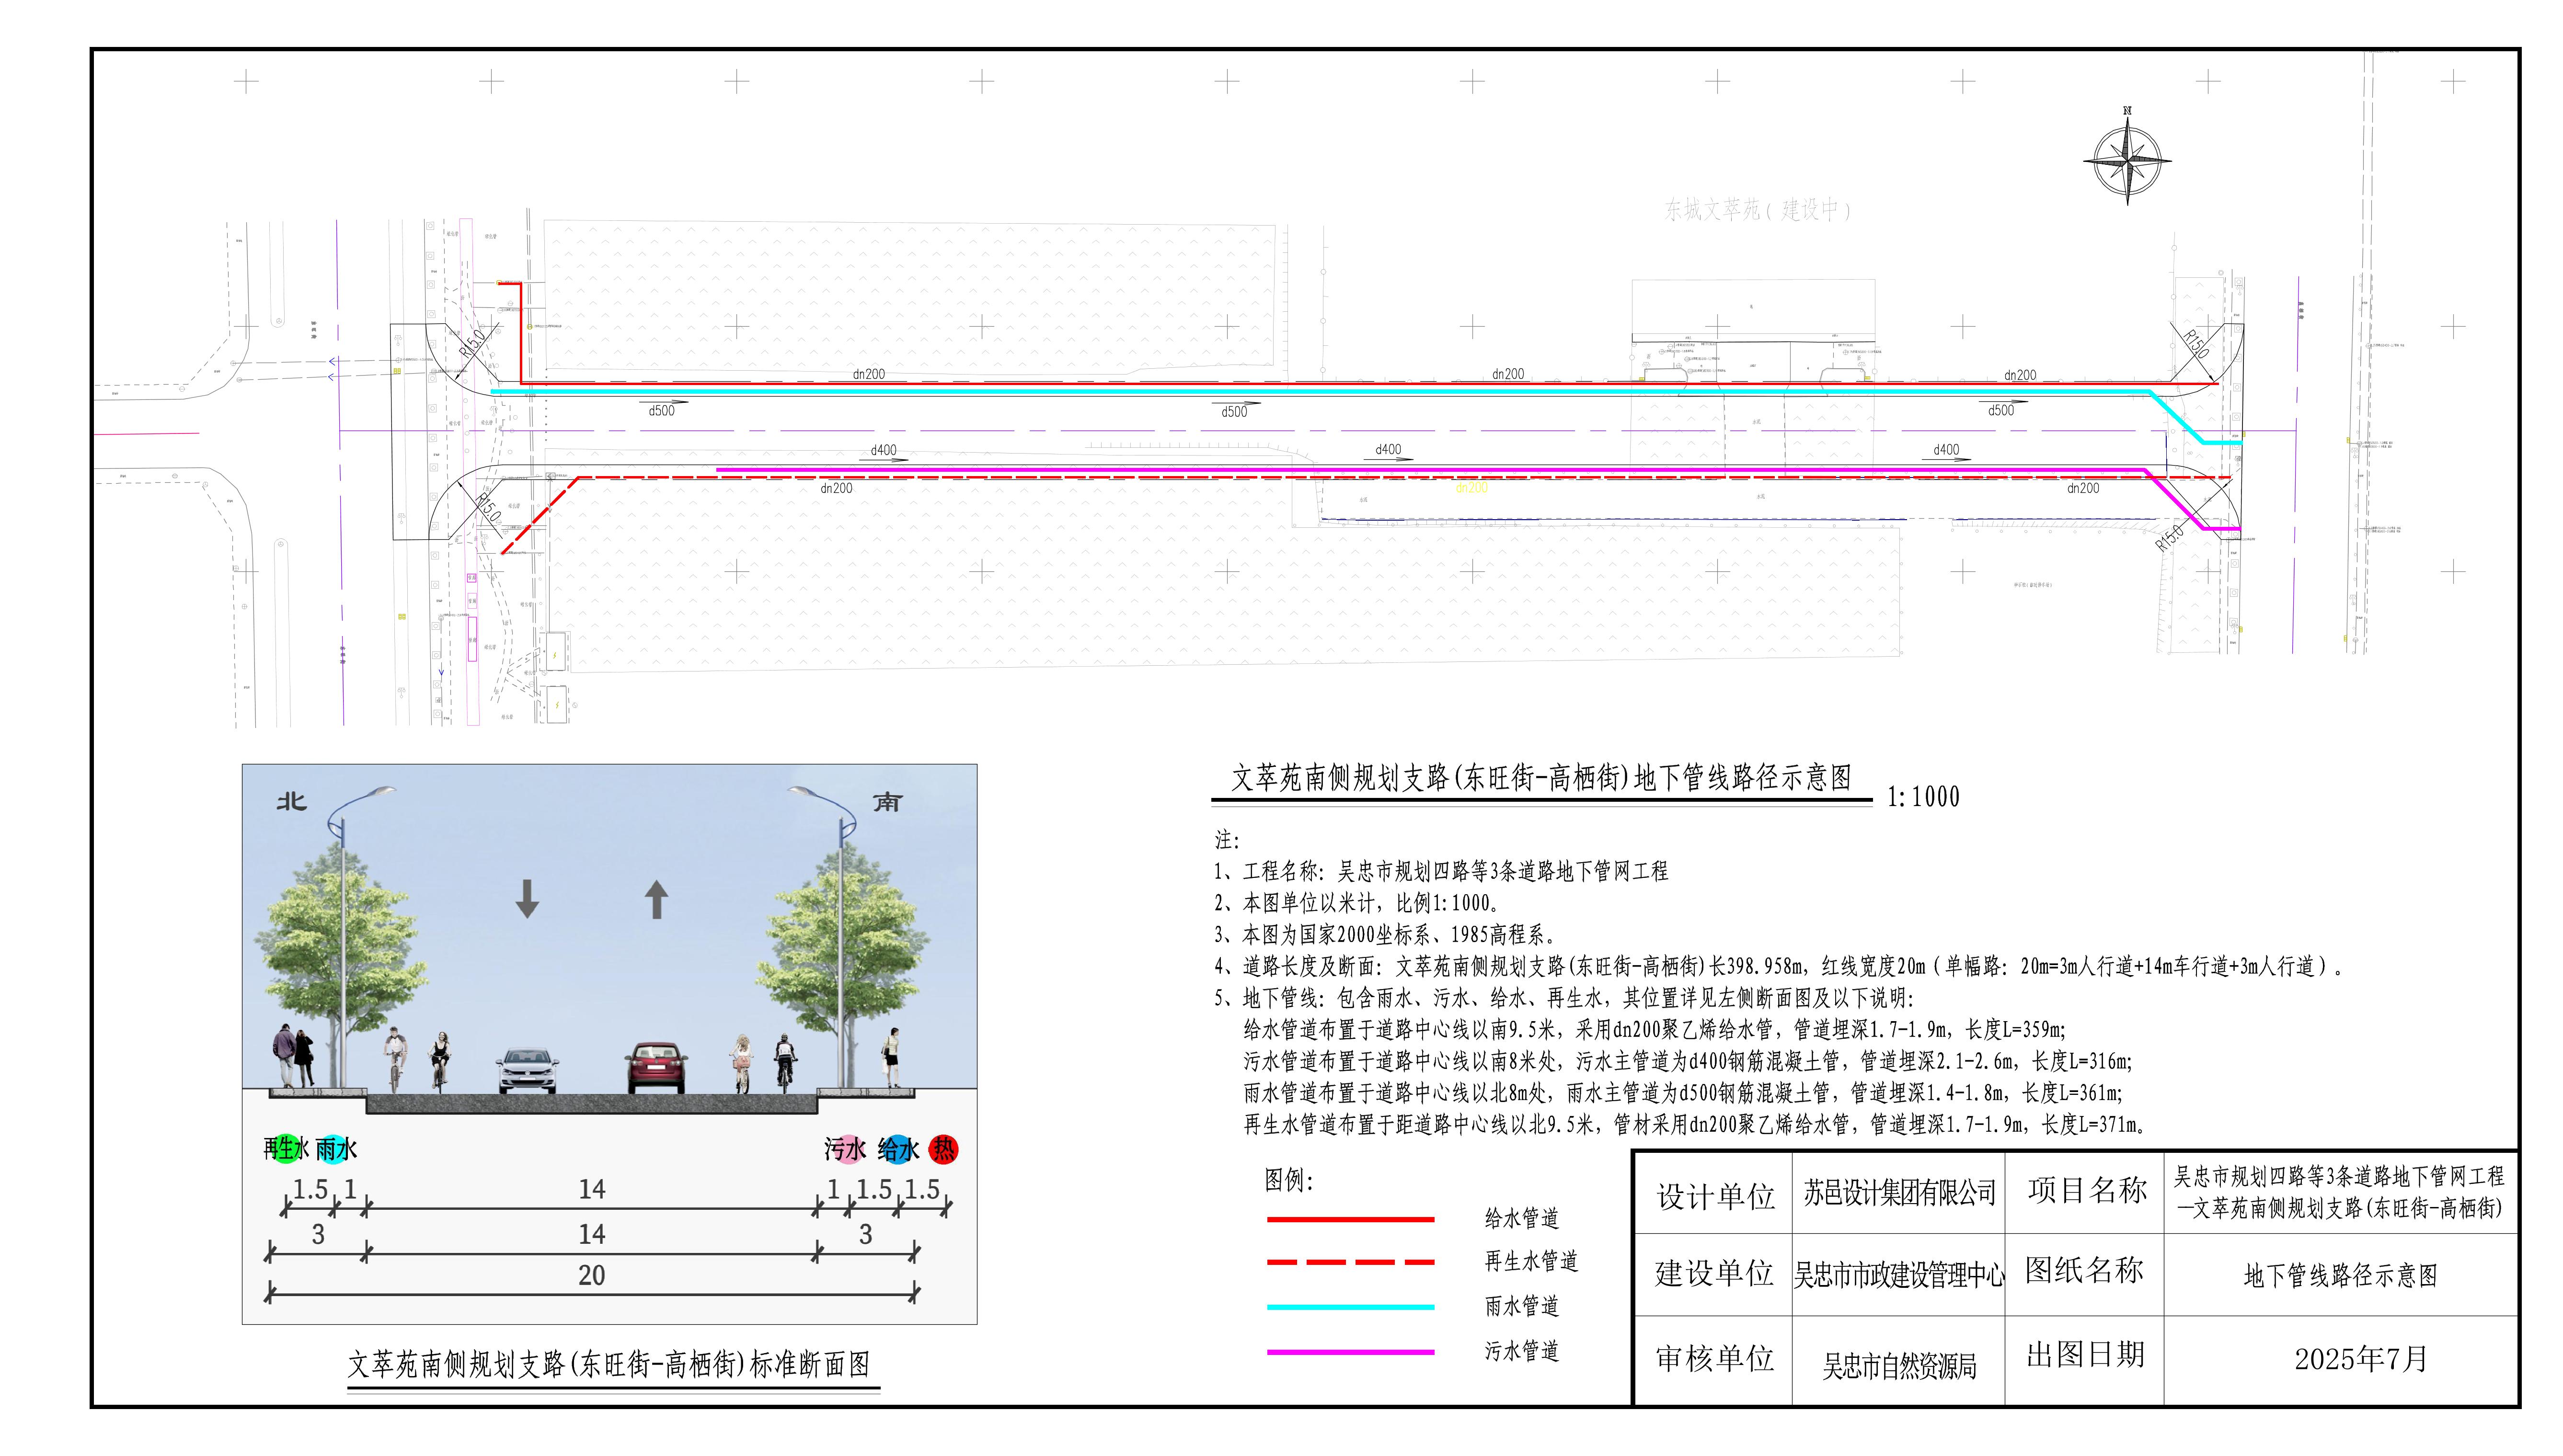Click the 污水管道布置 note line with L=316m
2563x1456 pixels.
click(1688, 1061)
